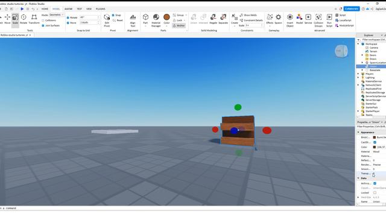Viewport: 386px width, 217px height.
Task: Collapse the Workspace tree node
Action: coord(358,44)
